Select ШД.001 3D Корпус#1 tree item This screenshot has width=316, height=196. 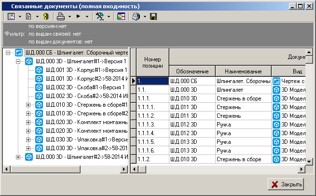84,70
